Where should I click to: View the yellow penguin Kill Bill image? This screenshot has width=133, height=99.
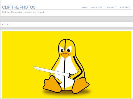pyautogui.click(x=67, y=65)
